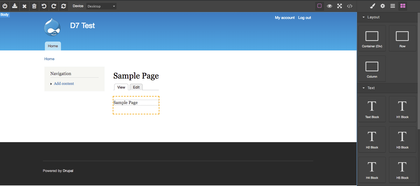
Task: Toggle element outlines with the square icon
Action: (x=319, y=6)
